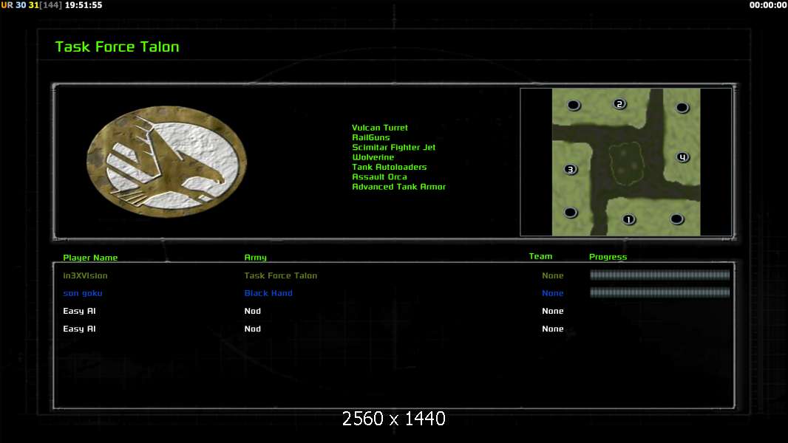Select start position 3 on the minimap
Screen dimensions: 788x443
click(x=570, y=169)
